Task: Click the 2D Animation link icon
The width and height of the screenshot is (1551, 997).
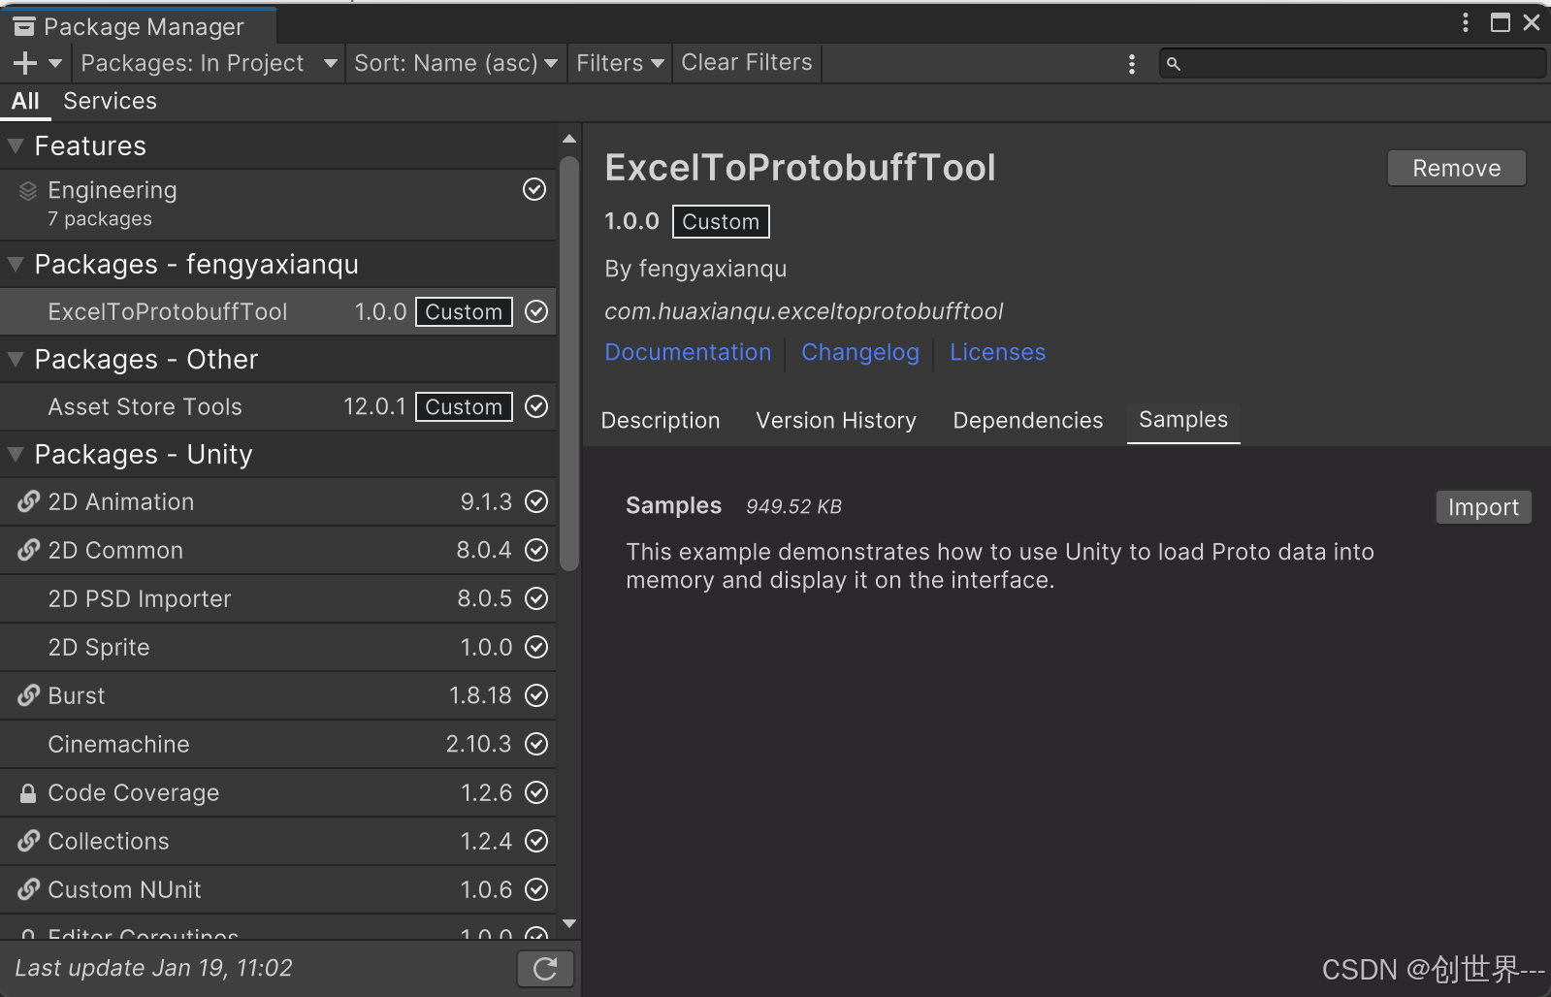Action: pyautogui.click(x=29, y=501)
